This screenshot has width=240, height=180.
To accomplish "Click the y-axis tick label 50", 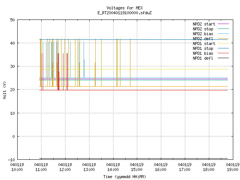I will tap(12, 20).
